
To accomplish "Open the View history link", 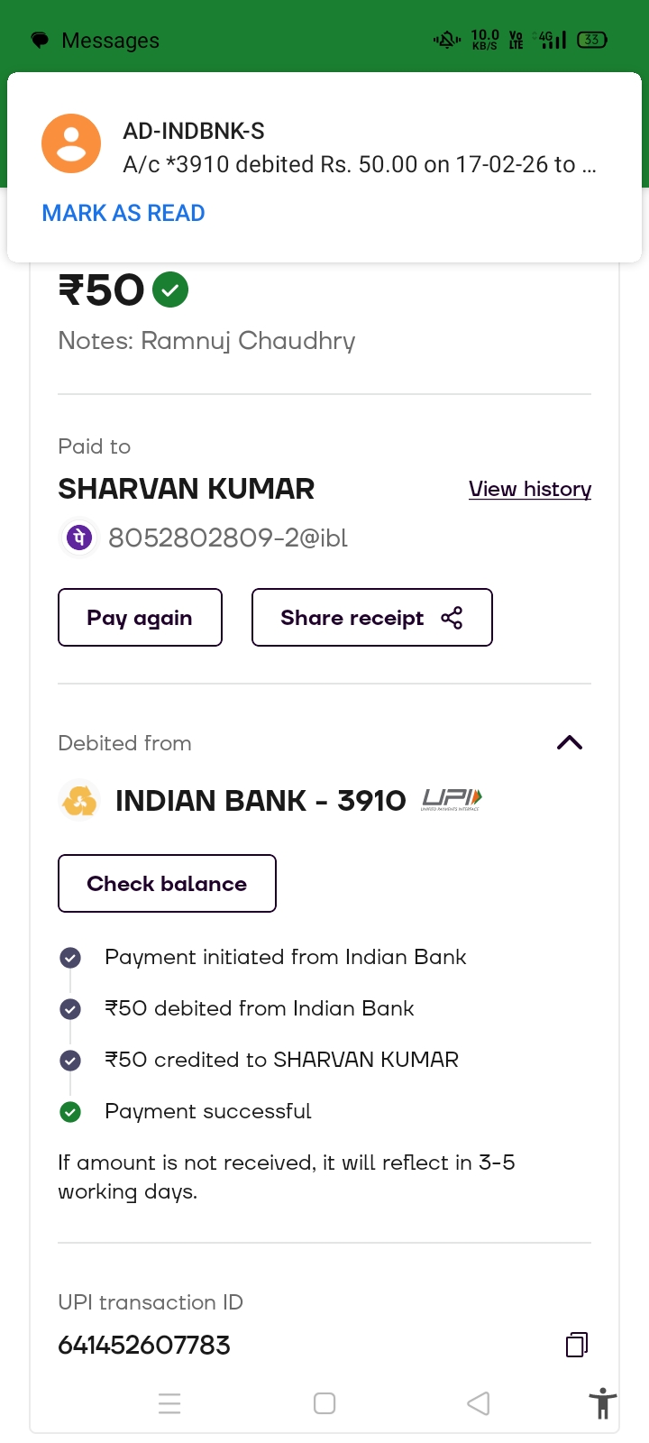I will click(x=530, y=489).
